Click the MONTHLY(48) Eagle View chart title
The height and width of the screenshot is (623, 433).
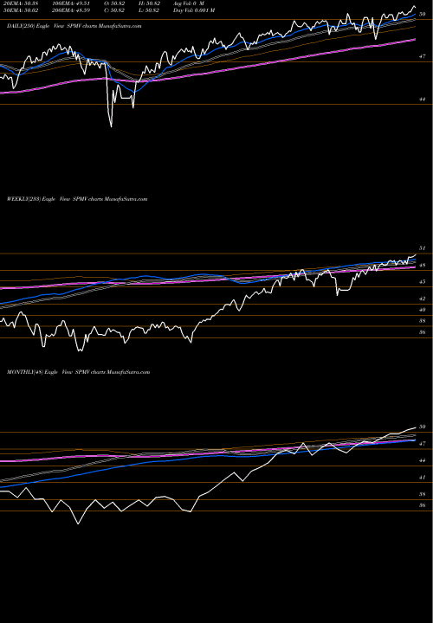tap(78, 372)
